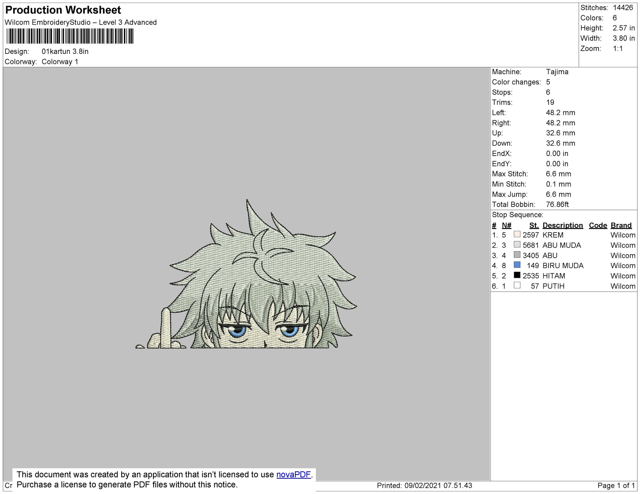Click the Zoom value 1:1
Image resolution: width=640 pixels, height=494 pixels.
coord(618,49)
